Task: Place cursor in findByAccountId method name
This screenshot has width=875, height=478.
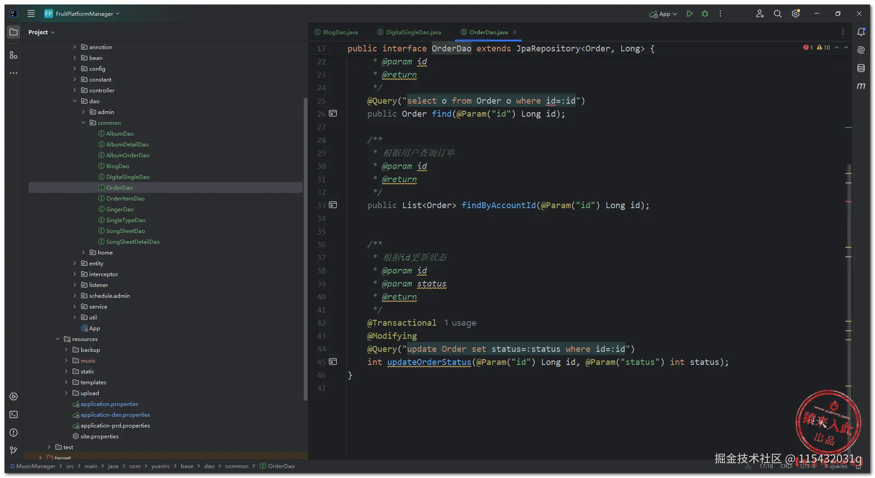Action: (498, 205)
